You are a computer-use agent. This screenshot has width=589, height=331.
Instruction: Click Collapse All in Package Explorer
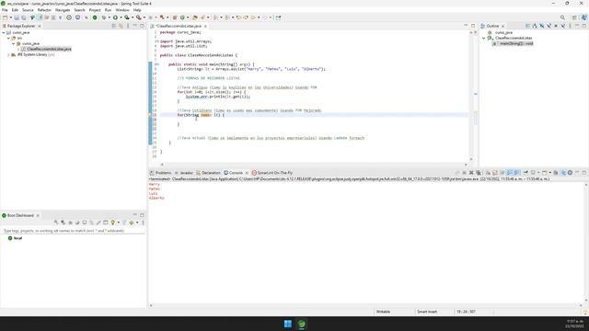click(114, 26)
